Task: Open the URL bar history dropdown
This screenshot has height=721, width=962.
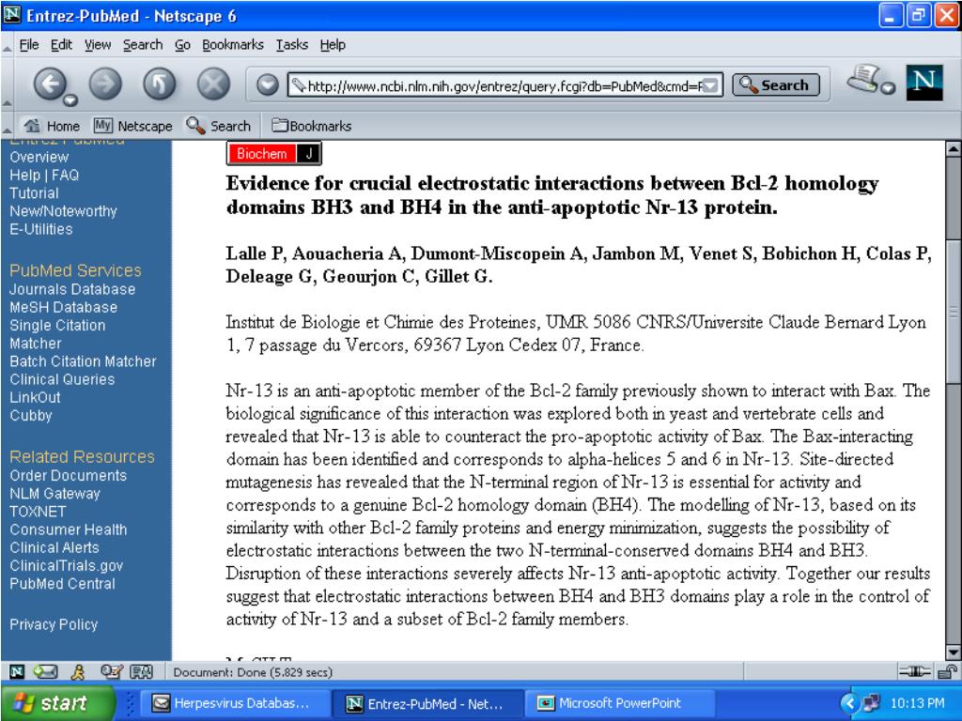Action: [710, 85]
